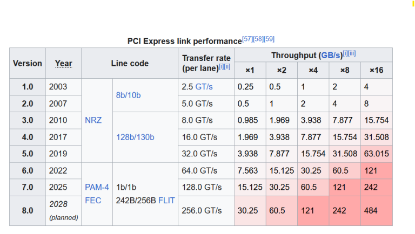
Task: Open footnote [iii] beside Throughput header
Action: tap(352, 53)
